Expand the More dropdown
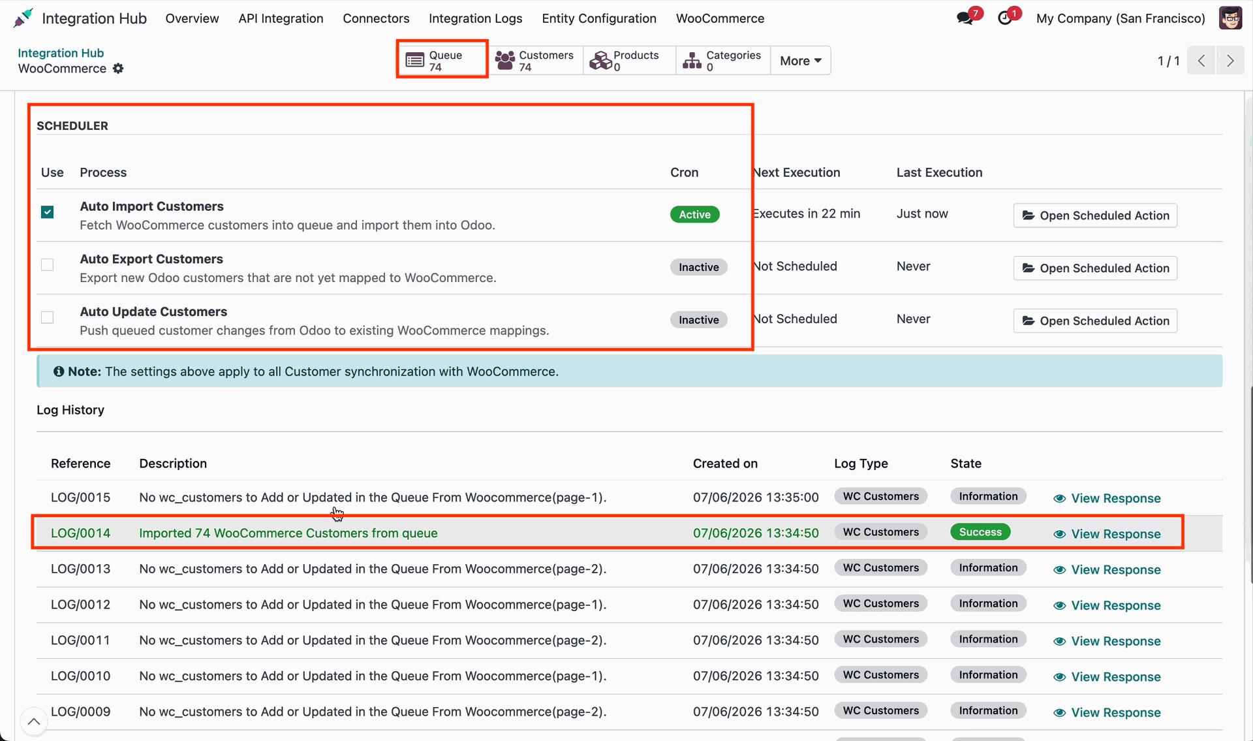The image size is (1253, 741). click(x=800, y=61)
